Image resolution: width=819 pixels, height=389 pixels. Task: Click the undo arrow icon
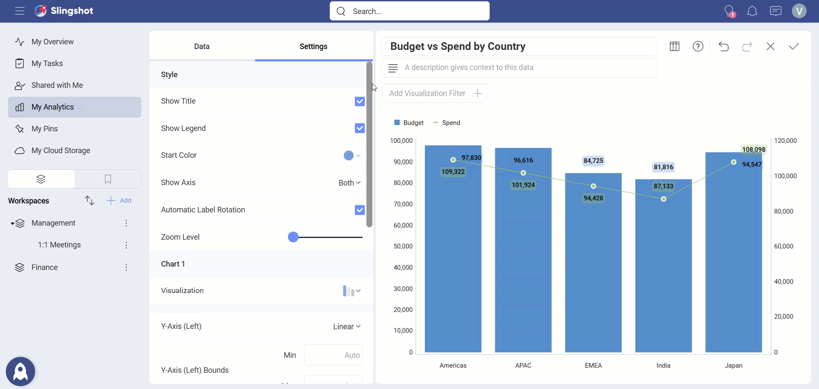(723, 46)
